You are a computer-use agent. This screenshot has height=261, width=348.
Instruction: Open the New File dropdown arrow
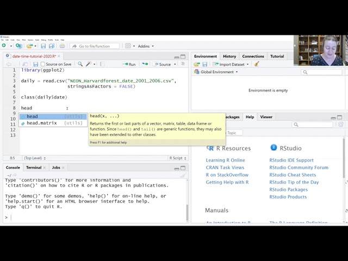11,46
